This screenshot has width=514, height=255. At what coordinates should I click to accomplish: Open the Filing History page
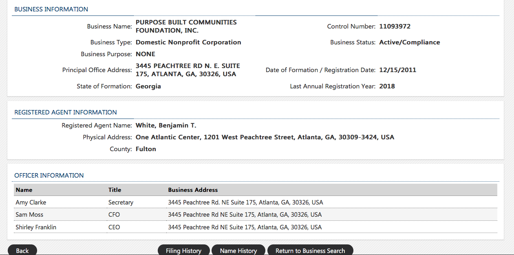click(183, 250)
